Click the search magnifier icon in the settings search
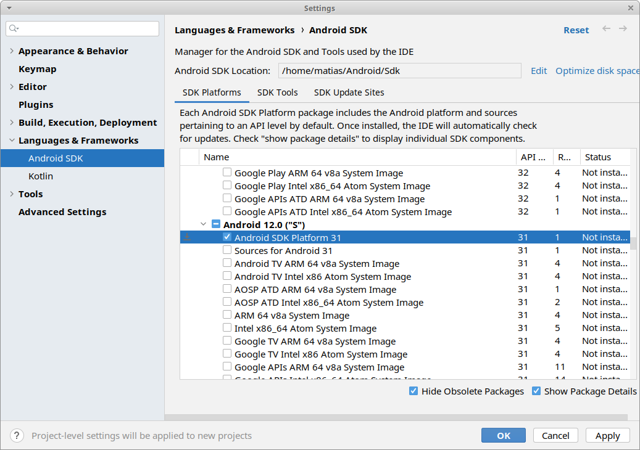640x450 pixels. [x=14, y=29]
